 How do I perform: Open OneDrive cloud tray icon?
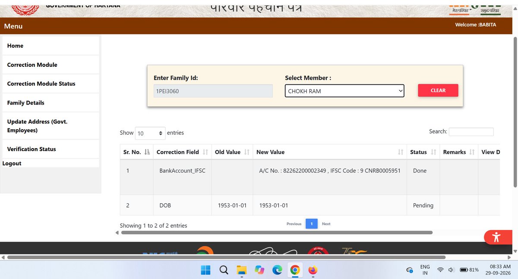pos(410,270)
